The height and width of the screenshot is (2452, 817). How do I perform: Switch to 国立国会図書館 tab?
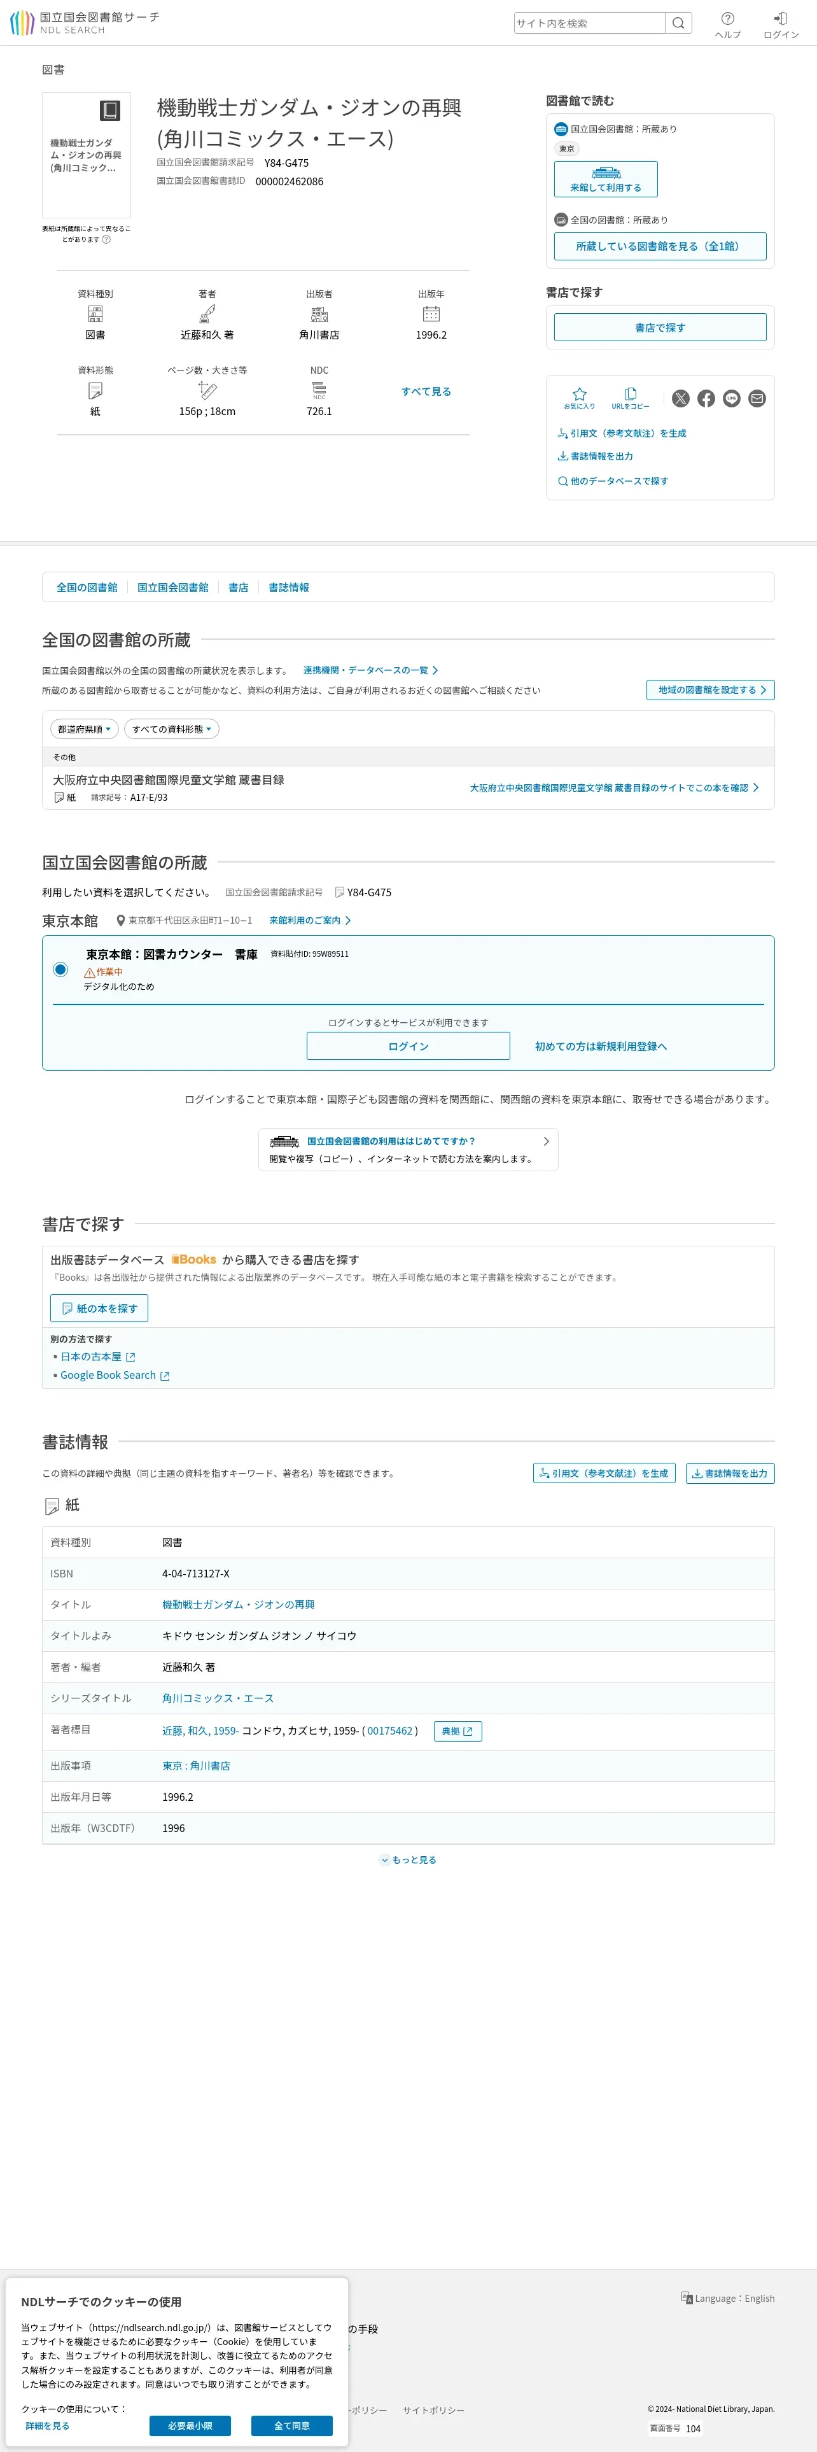[172, 588]
